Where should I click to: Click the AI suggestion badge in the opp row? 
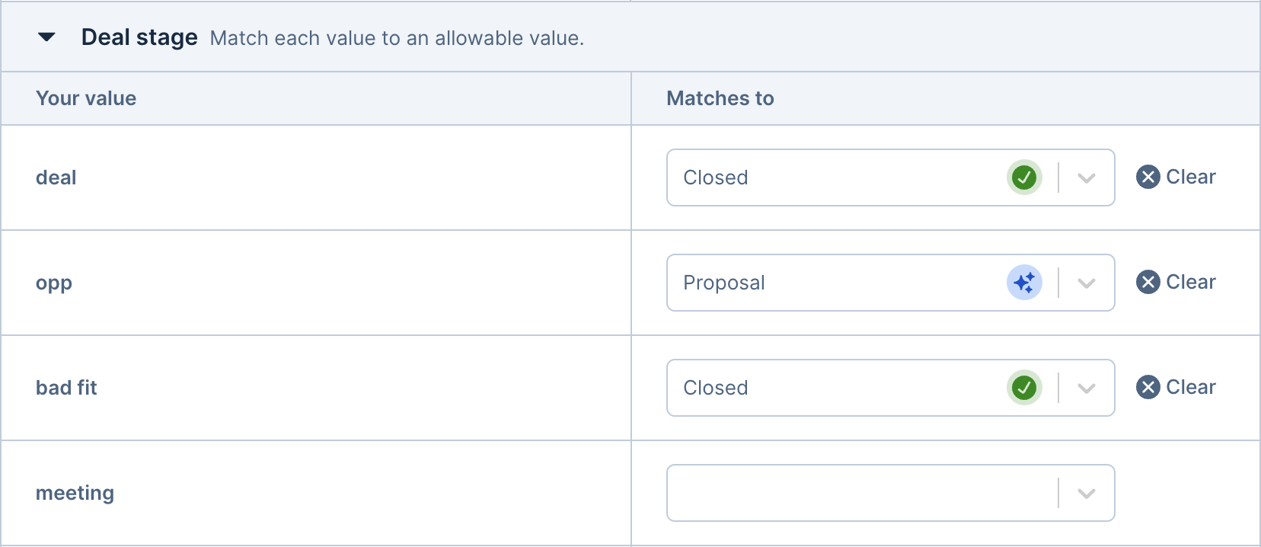pos(1024,282)
